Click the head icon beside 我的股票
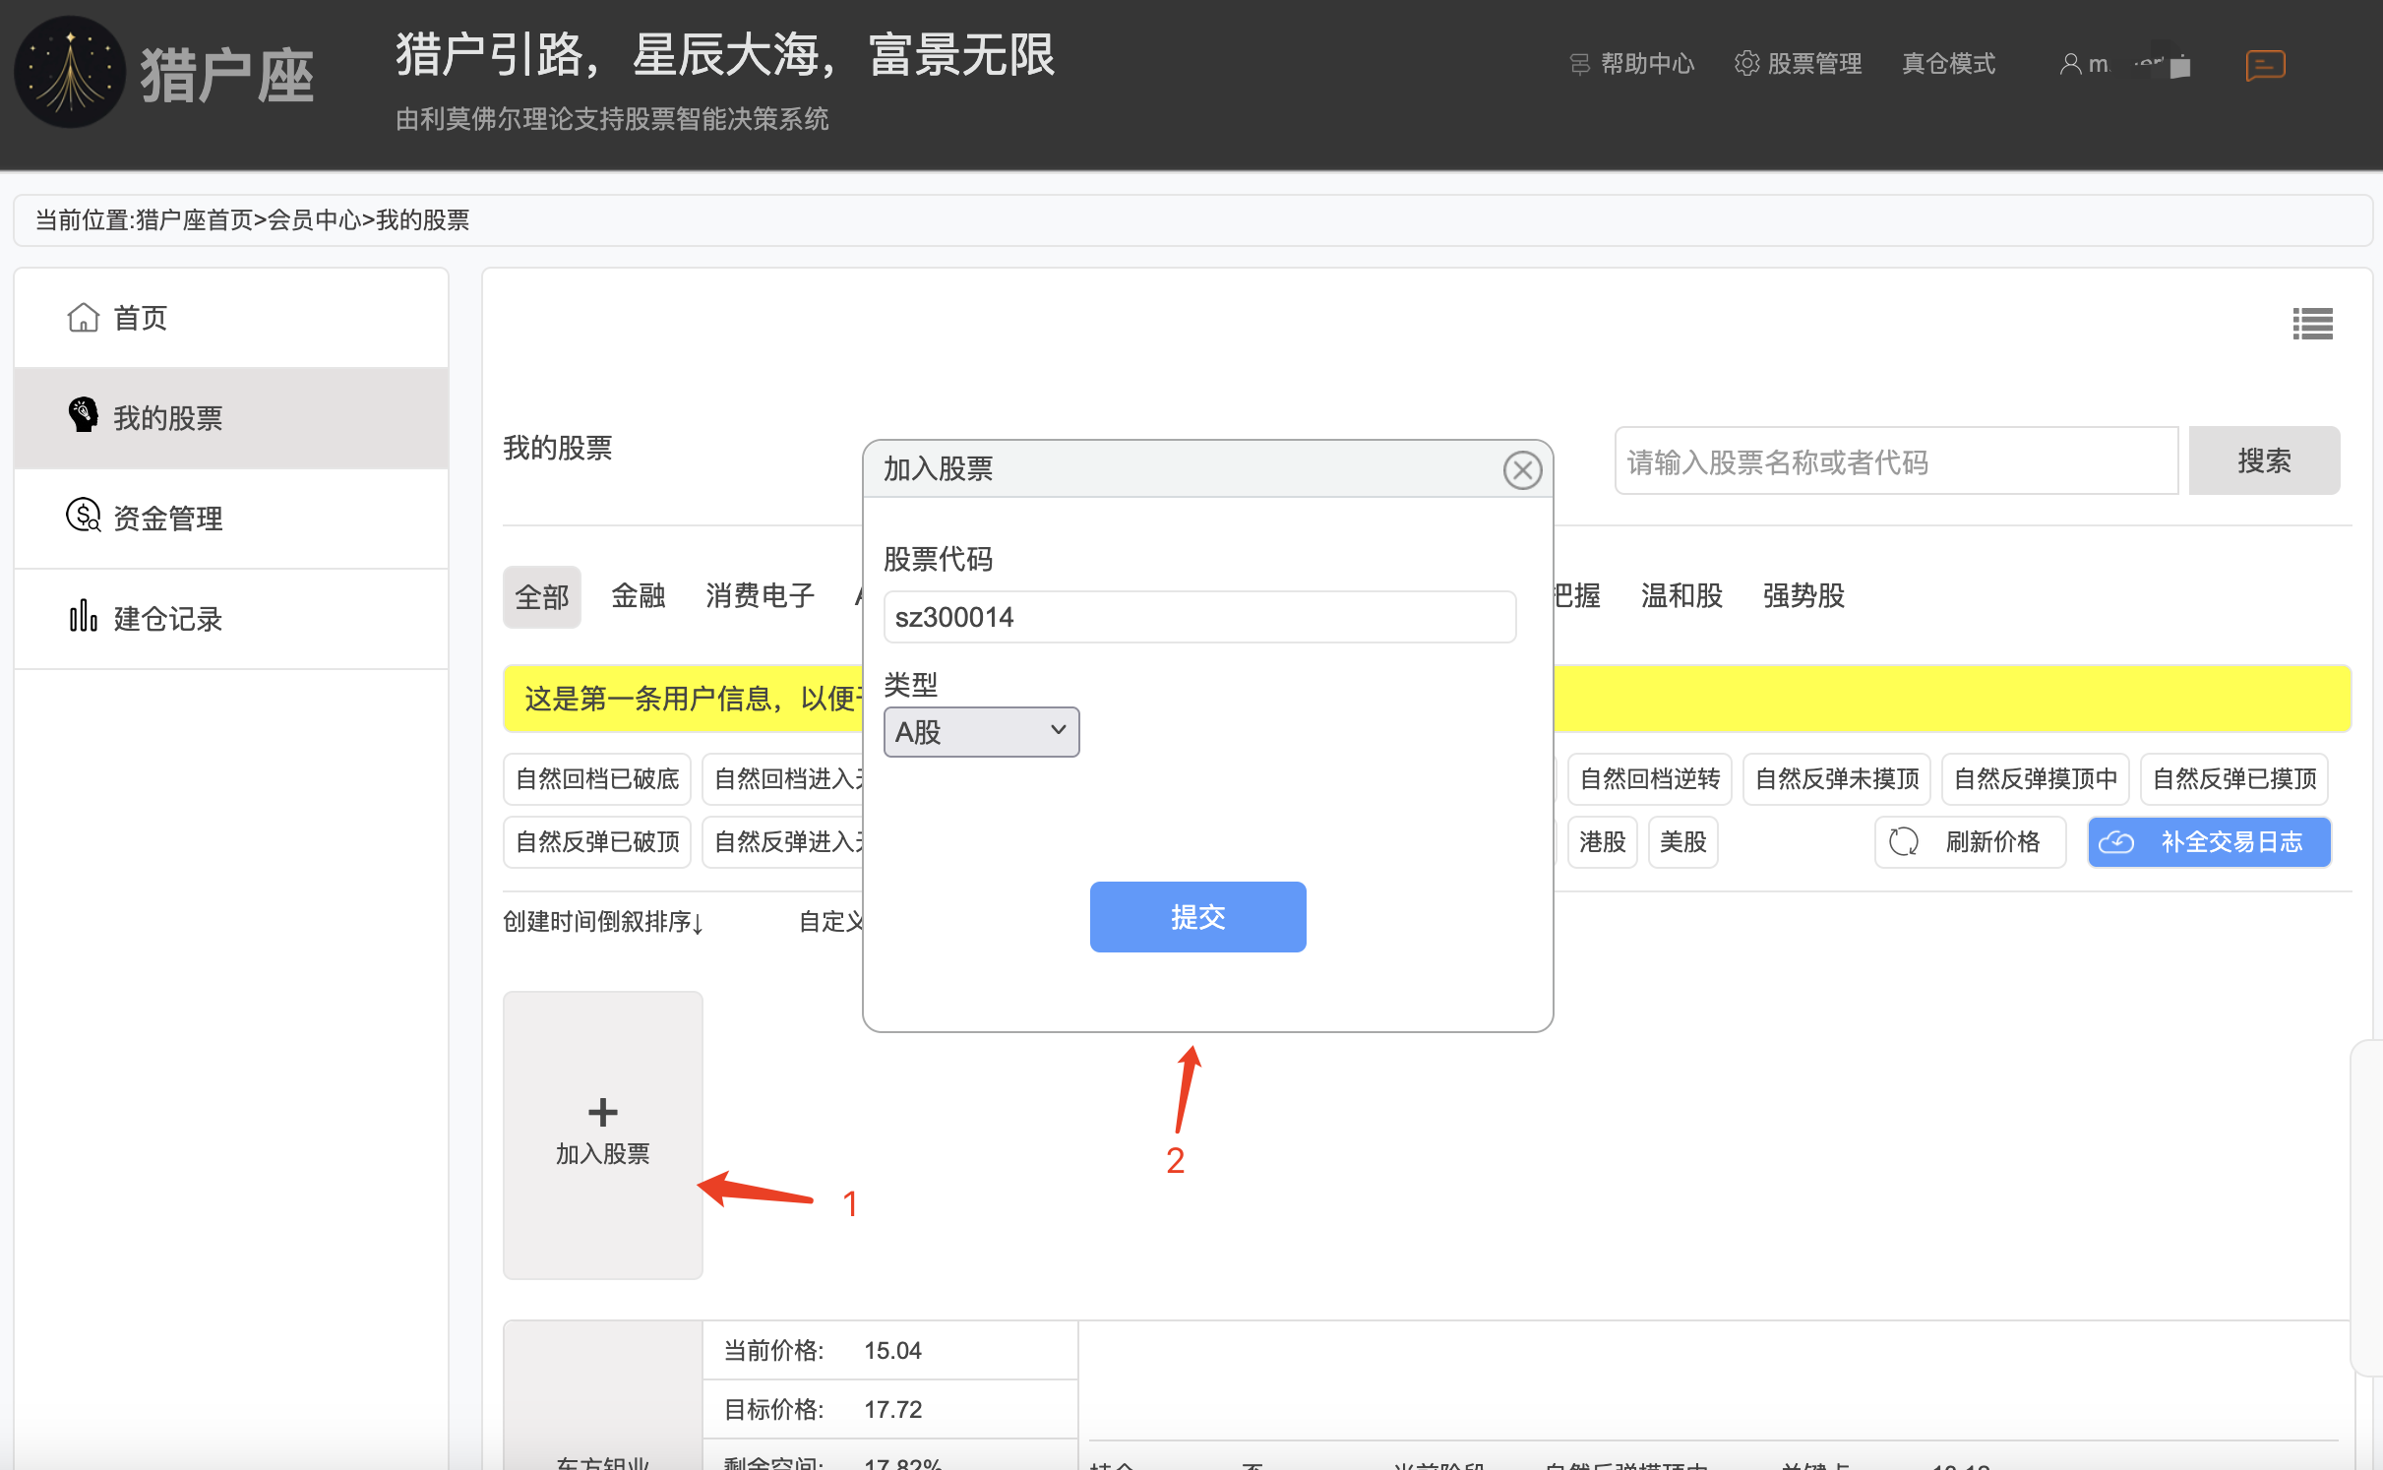This screenshot has width=2383, height=1470. pyautogui.click(x=83, y=414)
